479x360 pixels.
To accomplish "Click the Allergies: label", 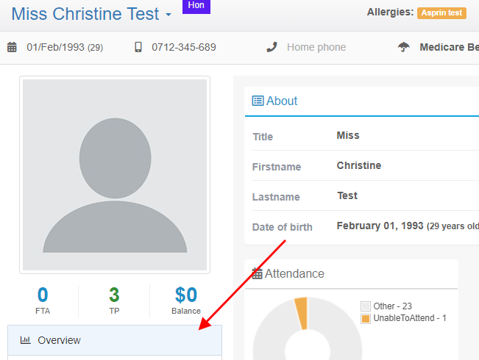I will 390,12.
